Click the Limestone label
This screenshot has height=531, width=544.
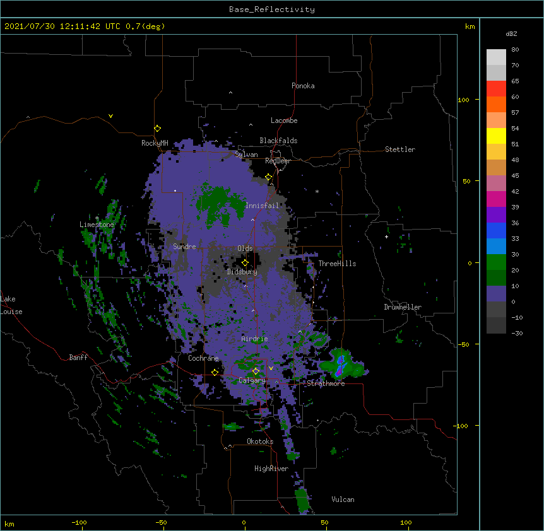(x=97, y=225)
